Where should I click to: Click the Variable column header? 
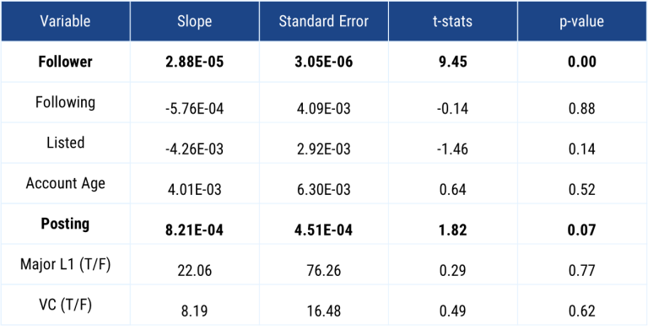click(65, 21)
